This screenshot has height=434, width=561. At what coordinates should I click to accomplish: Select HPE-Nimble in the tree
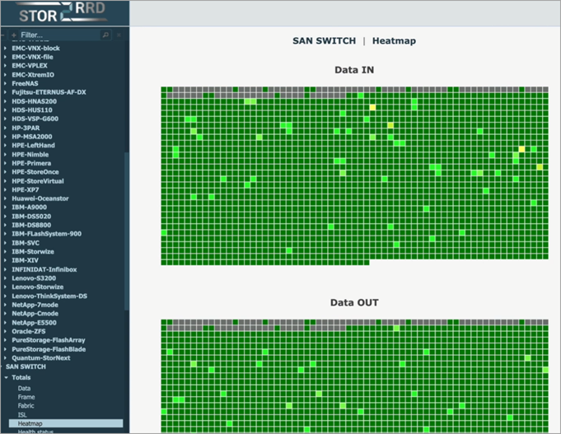30,155
